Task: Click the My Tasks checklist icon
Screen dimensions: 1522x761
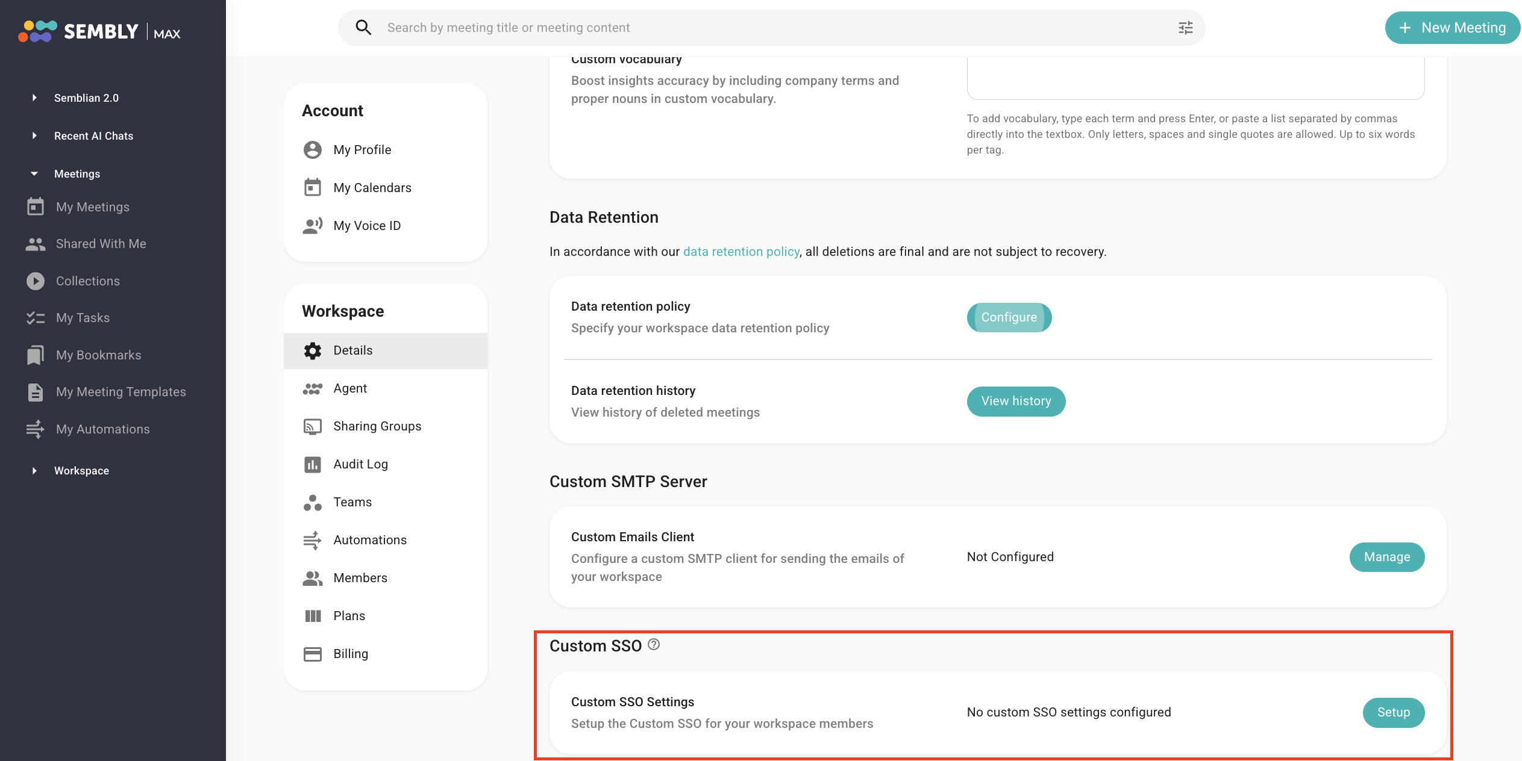Action: 36,318
